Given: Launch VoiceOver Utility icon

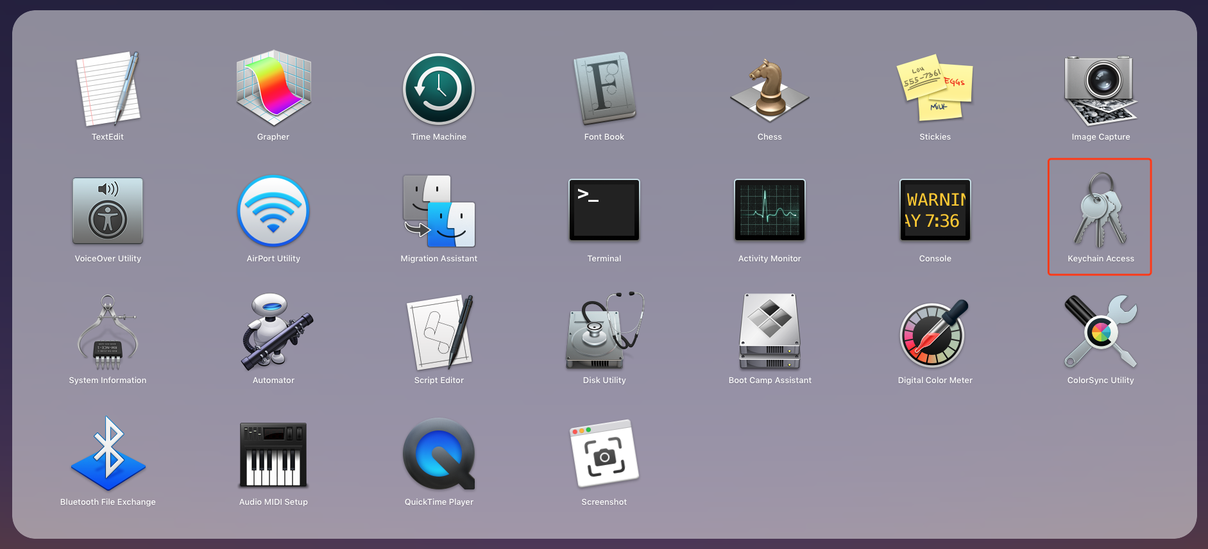Looking at the screenshot, I should (x=108, y=211).
